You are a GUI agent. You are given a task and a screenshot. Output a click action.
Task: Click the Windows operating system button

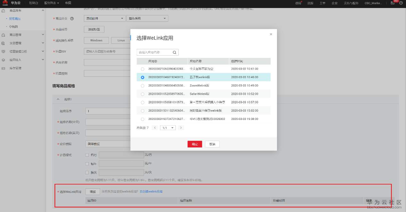96,40
